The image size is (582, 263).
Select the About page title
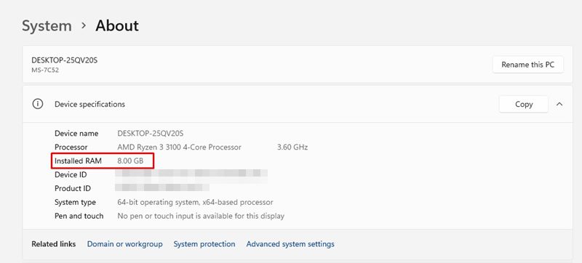pyautogui.click(x=117, y=25)
